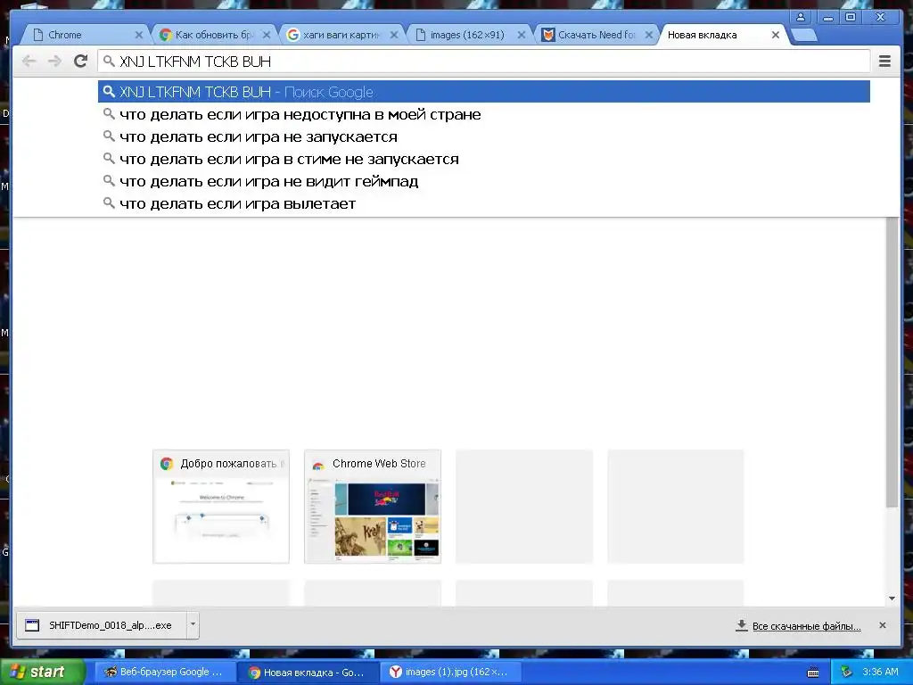Switch to 'хаги ваги картин' tab
This screenshot has height=685, width=913.
341,35
